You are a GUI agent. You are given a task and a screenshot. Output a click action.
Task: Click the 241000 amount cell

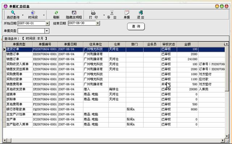pyautogui.click(x=187, y=59)
